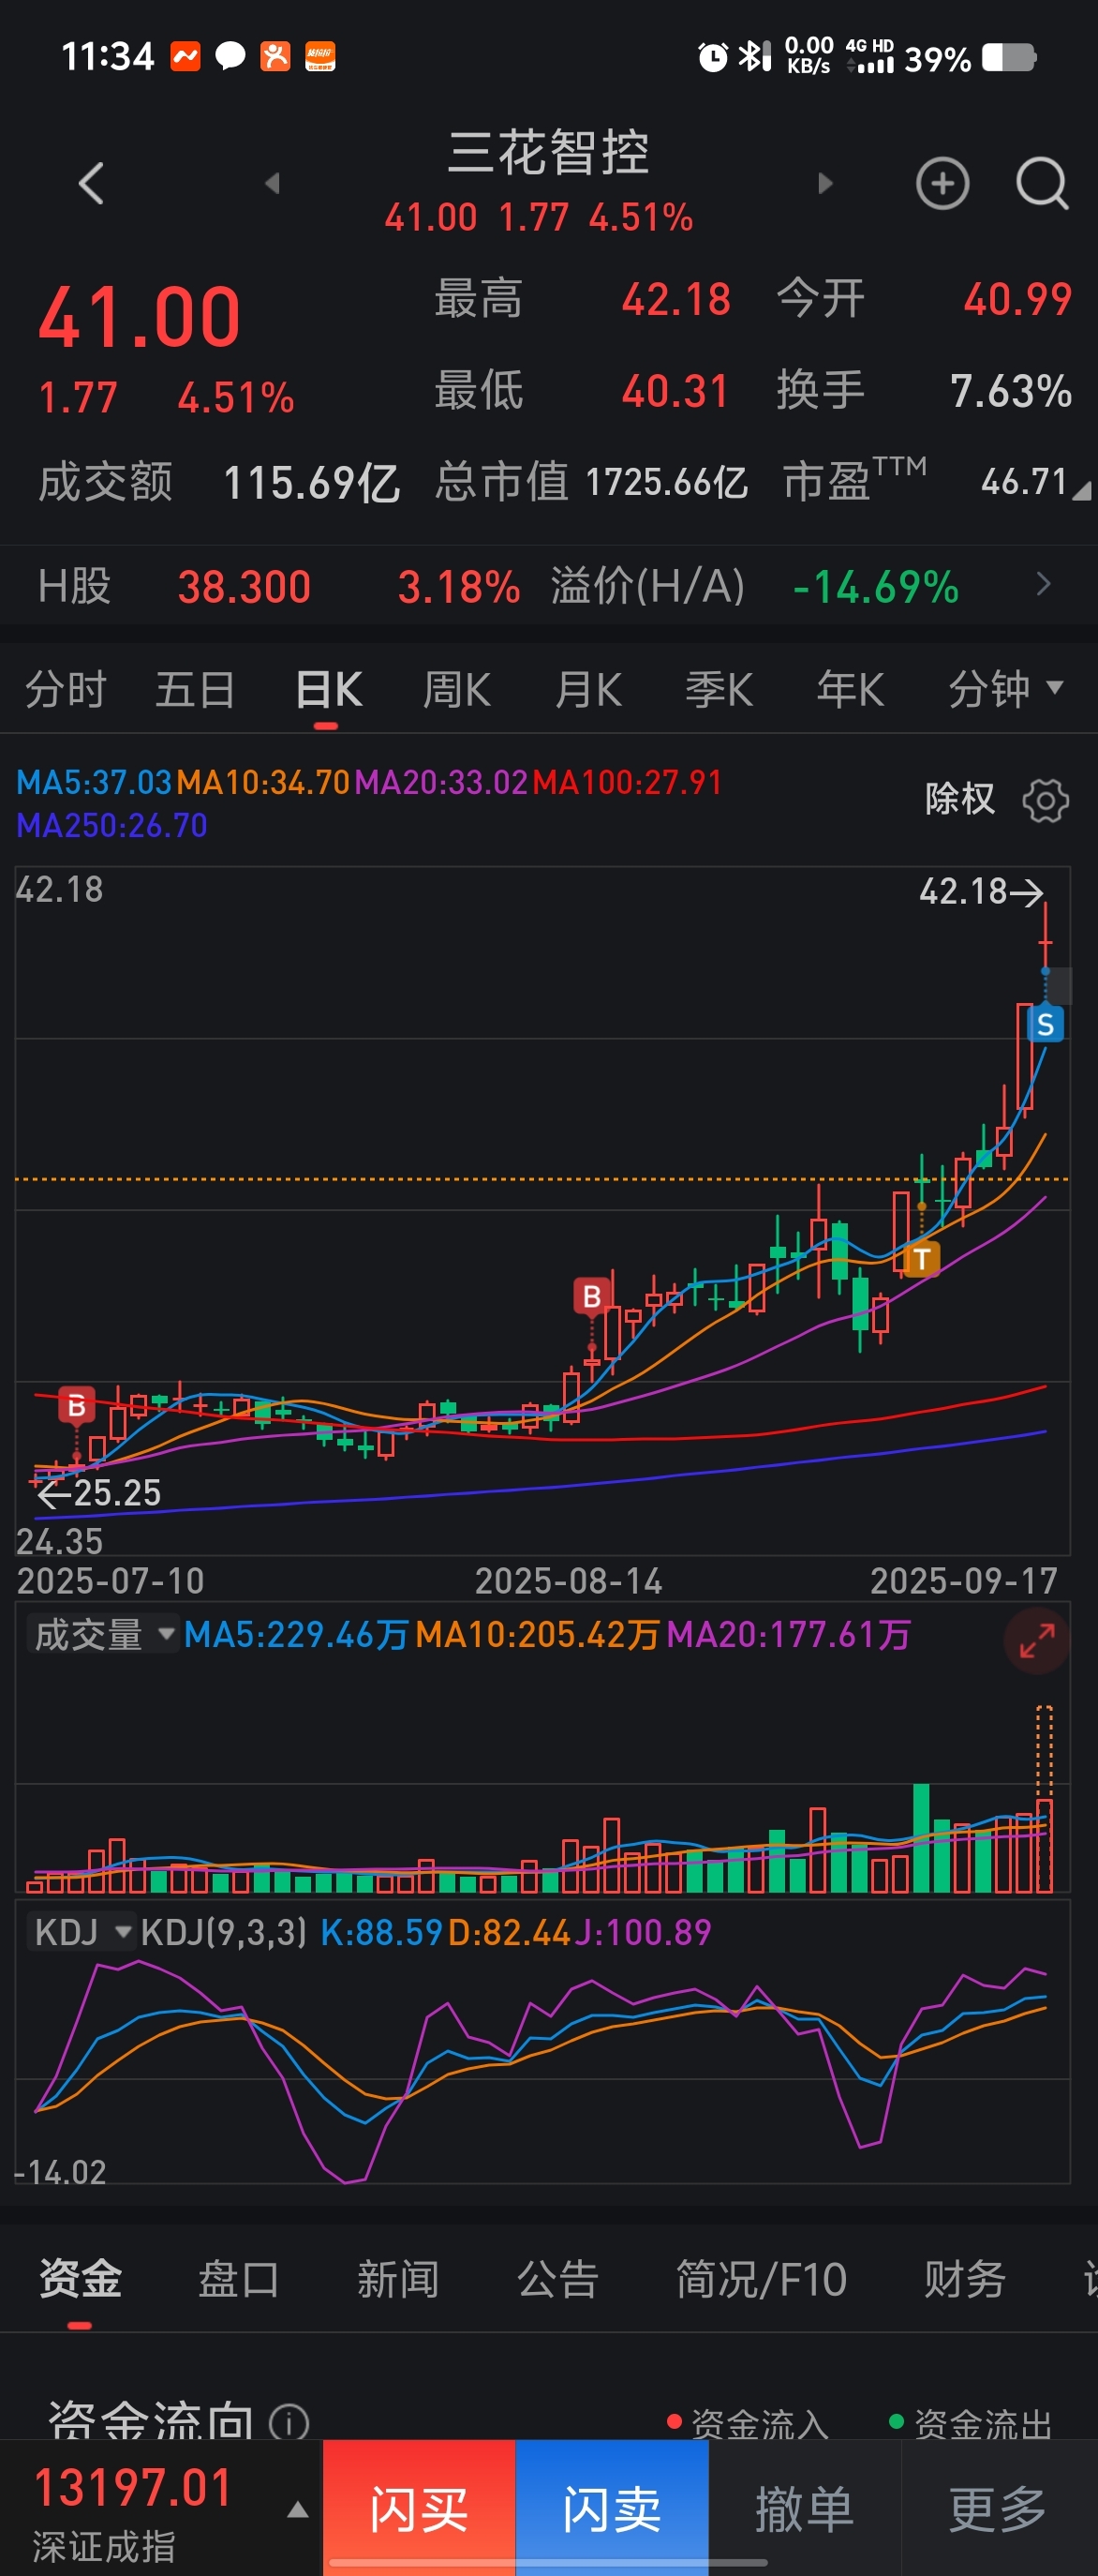Tap the 闪卖 quick sell button
The width and height of the screenshot is (1098, 2576).
612,2507
